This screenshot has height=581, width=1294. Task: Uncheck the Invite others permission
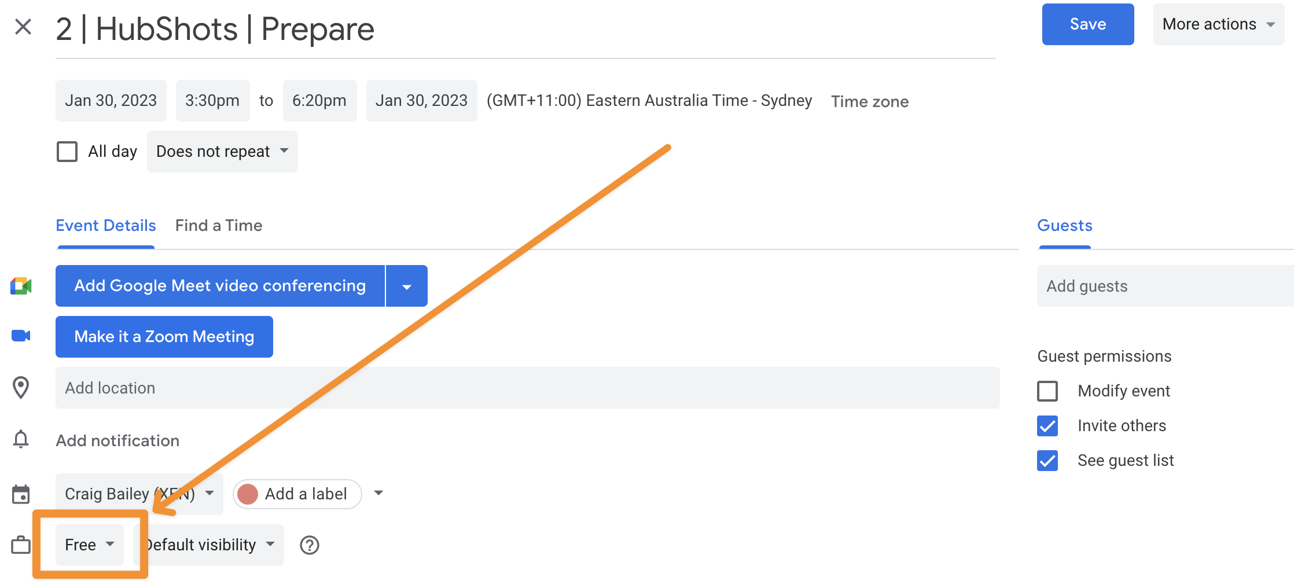click(x=1047, y=426)
